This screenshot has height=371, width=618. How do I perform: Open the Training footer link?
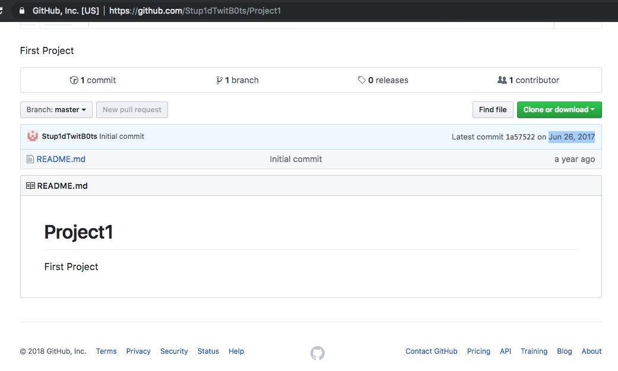pyautogui.click(x=534, y=351)
